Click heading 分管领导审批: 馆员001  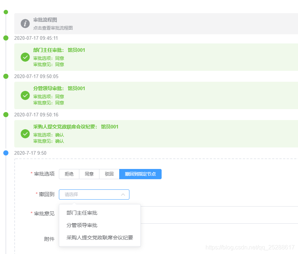[x=59, y=88]
